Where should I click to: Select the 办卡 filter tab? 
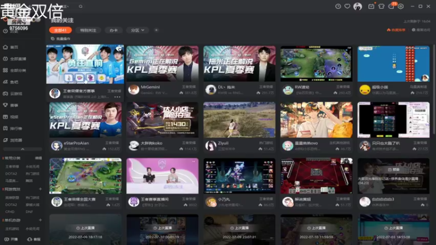(113, 30)
